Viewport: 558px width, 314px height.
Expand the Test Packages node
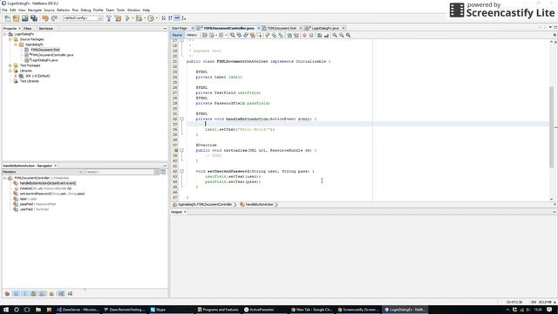pos(10,65)
